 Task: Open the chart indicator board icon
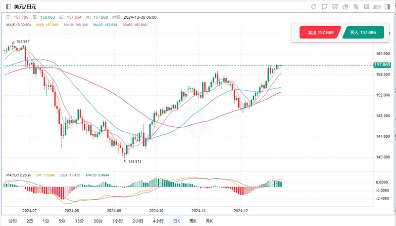point(335,7)
